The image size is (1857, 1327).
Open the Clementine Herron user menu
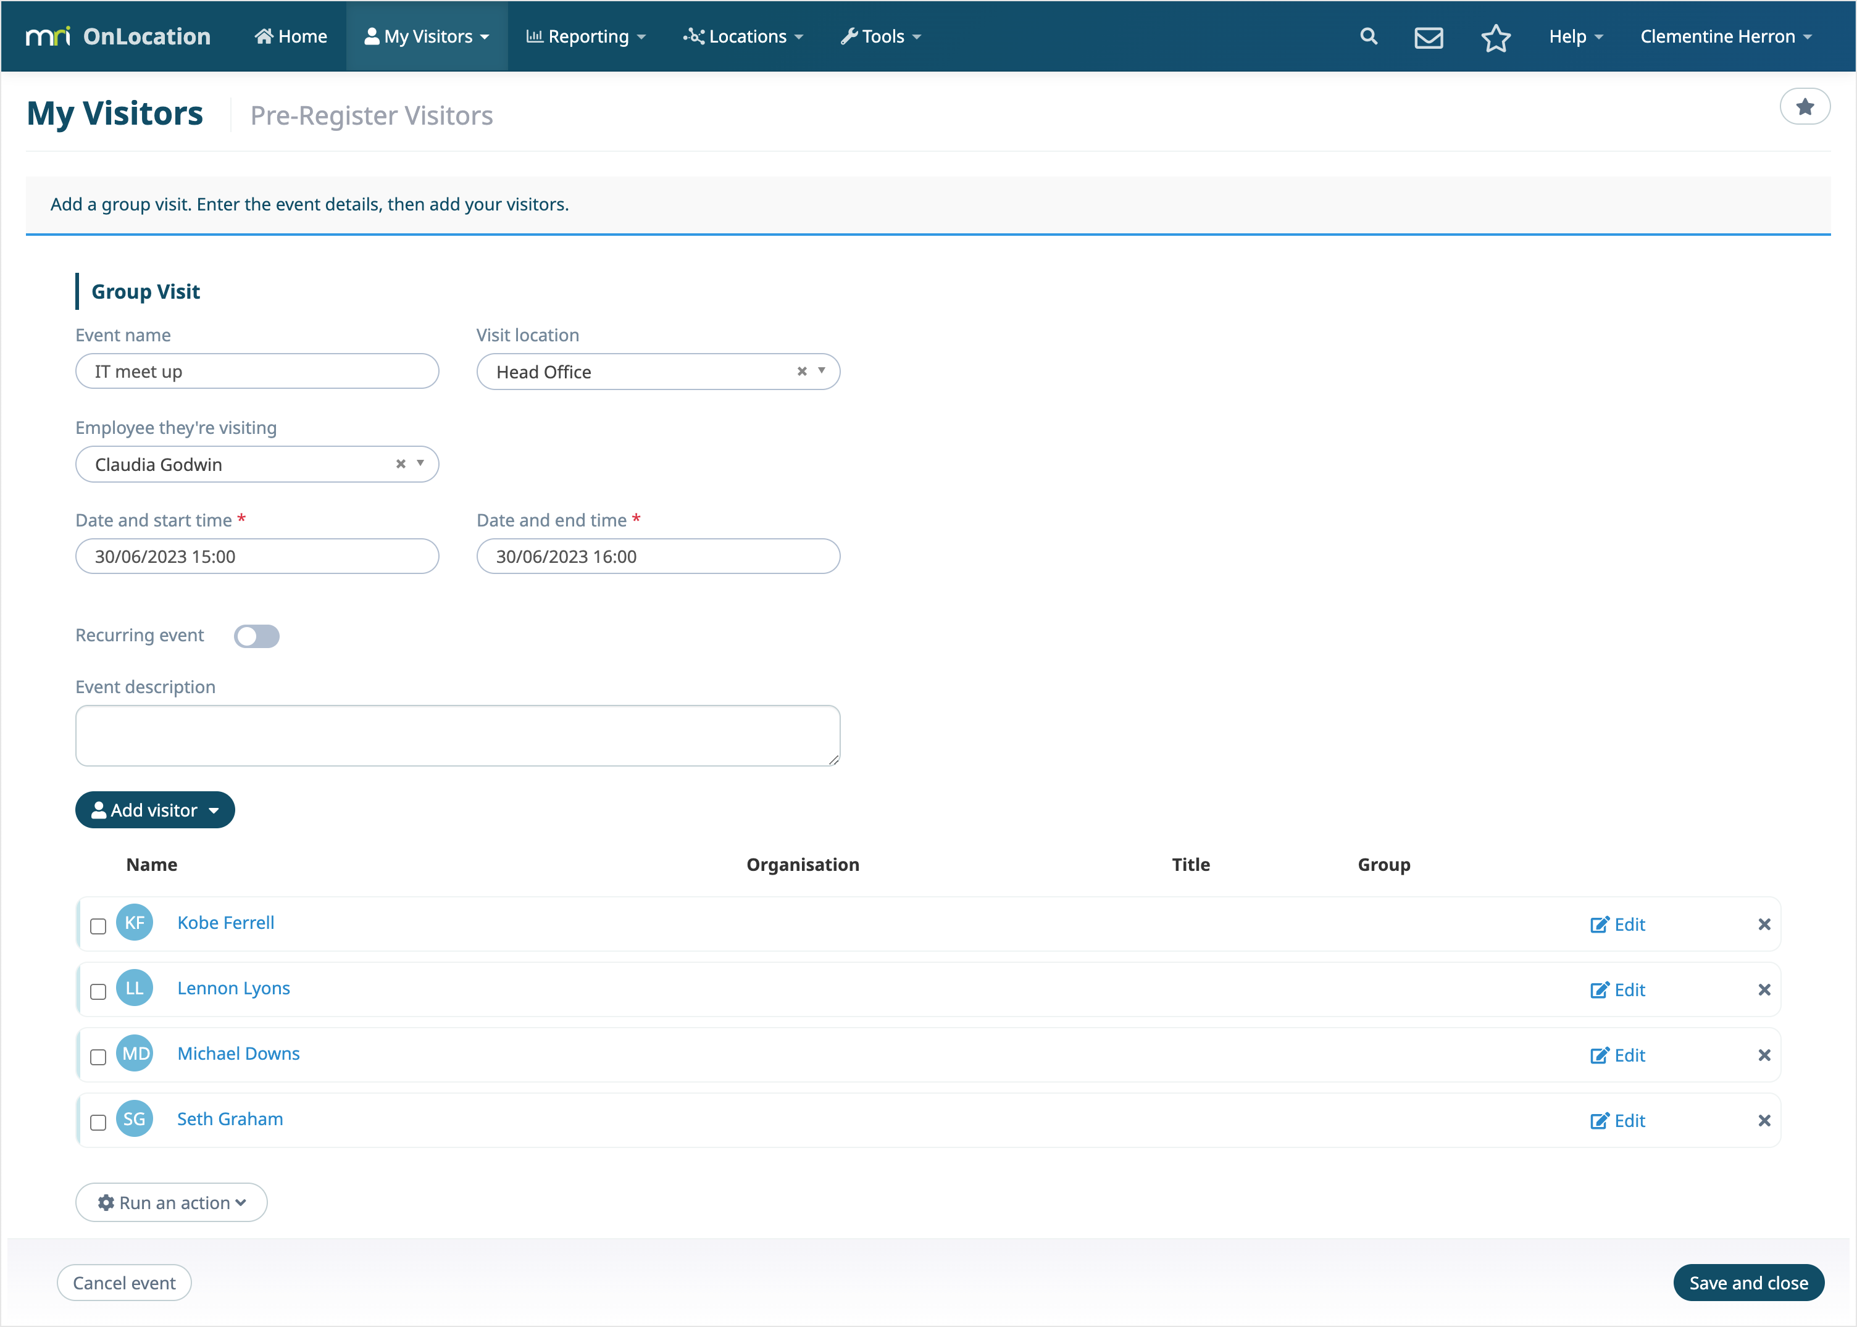click(1726, 36)
